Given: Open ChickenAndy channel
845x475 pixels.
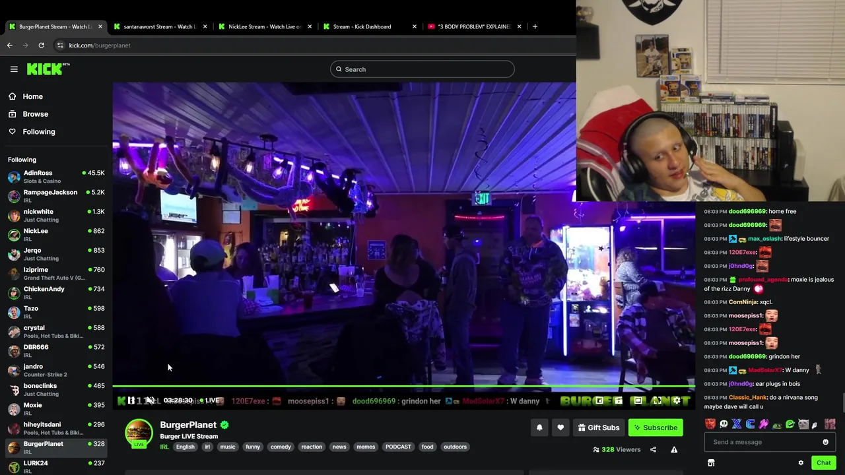Looking at the screenshot, I should coord(56,292).
